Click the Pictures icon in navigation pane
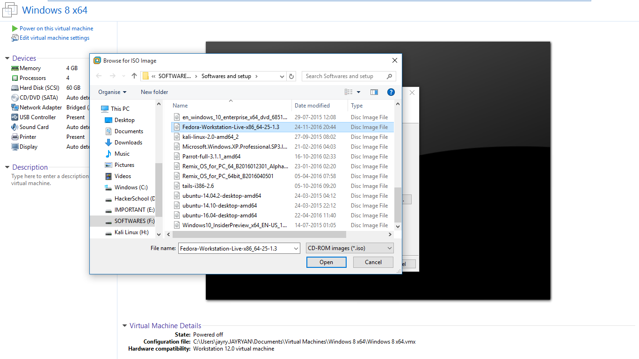Viewport: 639px width, 359px height. point(109,165)
